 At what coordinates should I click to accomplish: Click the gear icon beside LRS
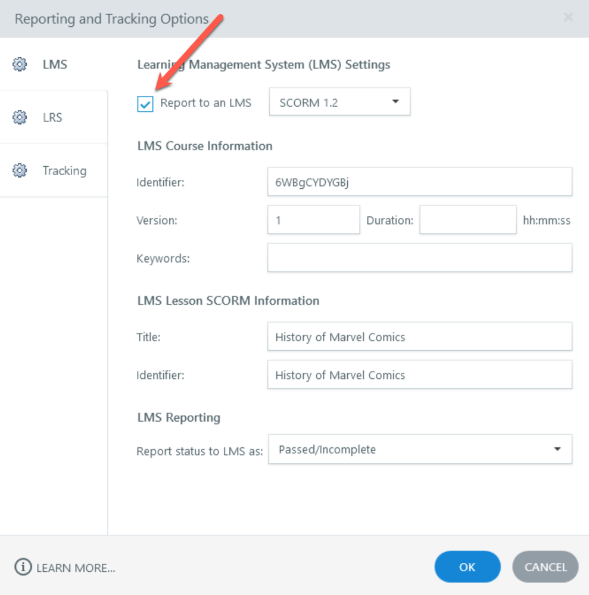(x=20, y=117)
